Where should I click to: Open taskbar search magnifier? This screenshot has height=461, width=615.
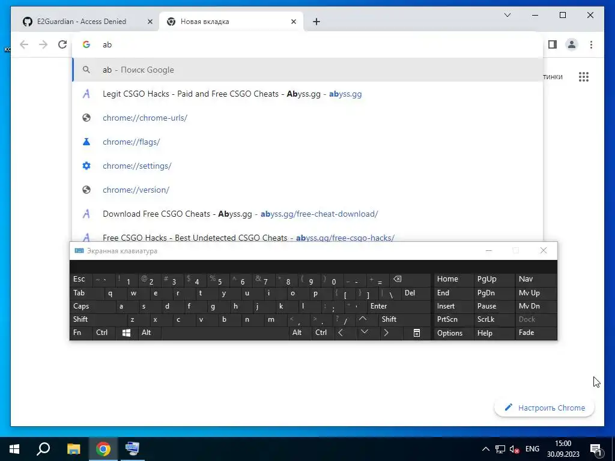pyautogui.click(x=43, y=449)
